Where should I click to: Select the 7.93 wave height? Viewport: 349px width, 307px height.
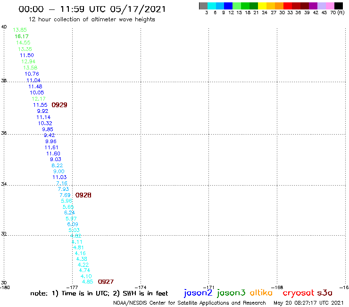point(64,189)
